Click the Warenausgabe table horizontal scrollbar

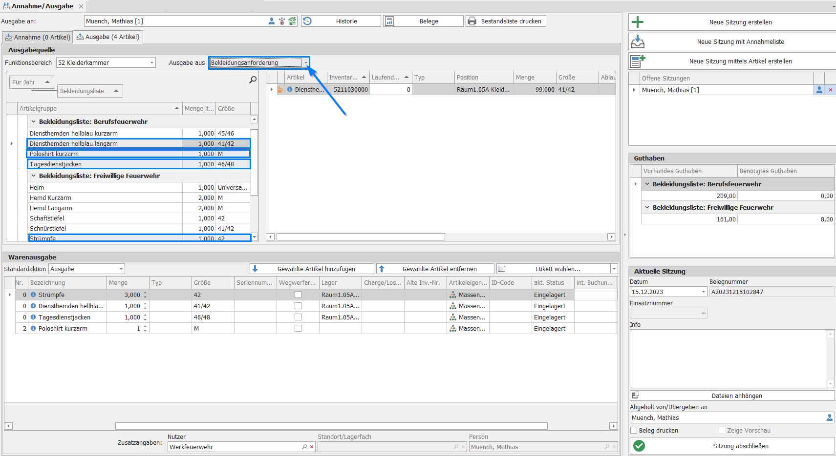(x=331, y=426)
